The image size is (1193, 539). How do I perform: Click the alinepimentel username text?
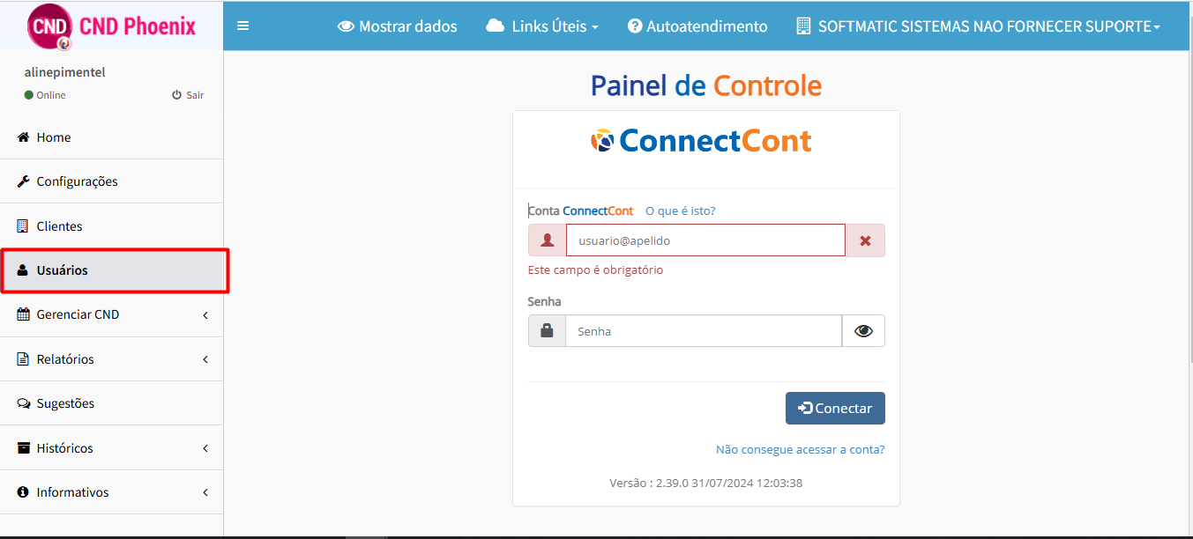65,72
